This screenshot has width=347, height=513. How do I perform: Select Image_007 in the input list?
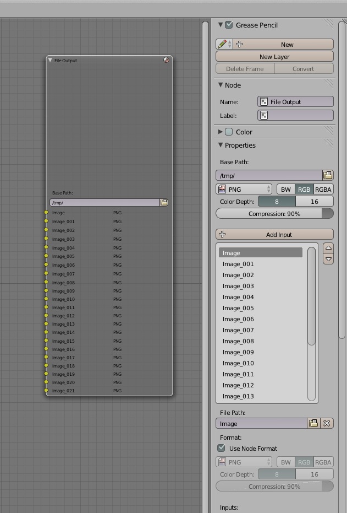pos(261,330)
